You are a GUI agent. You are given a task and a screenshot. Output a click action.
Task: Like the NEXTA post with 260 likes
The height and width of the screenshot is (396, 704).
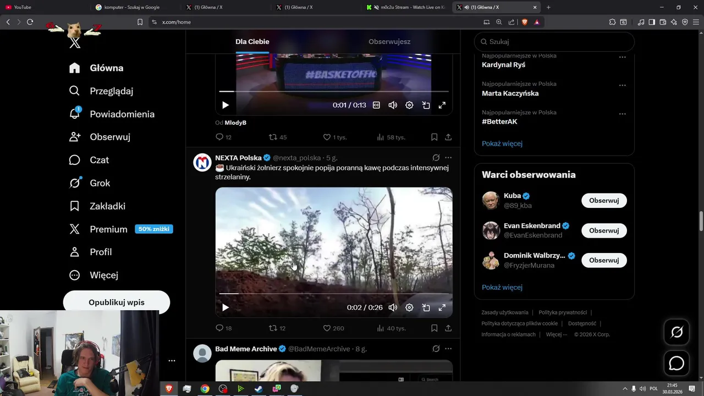(x=333, y=328)
